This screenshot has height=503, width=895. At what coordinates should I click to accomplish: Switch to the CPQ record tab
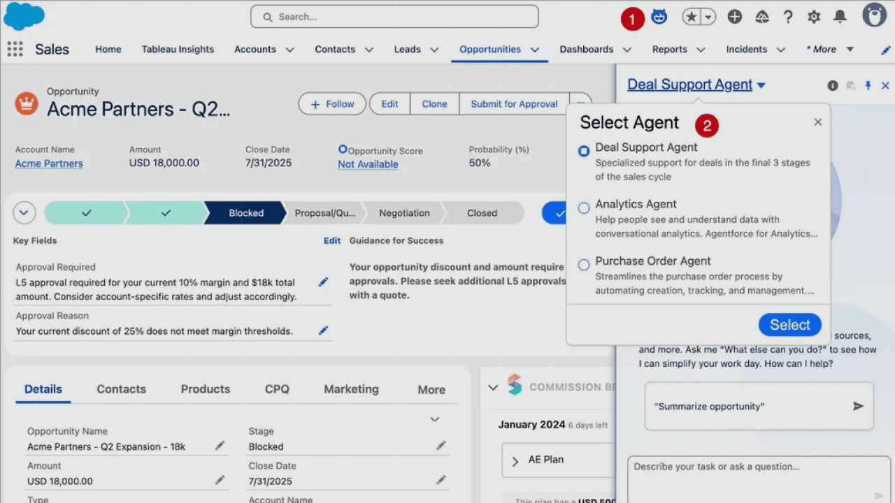[x=277, y=389]
